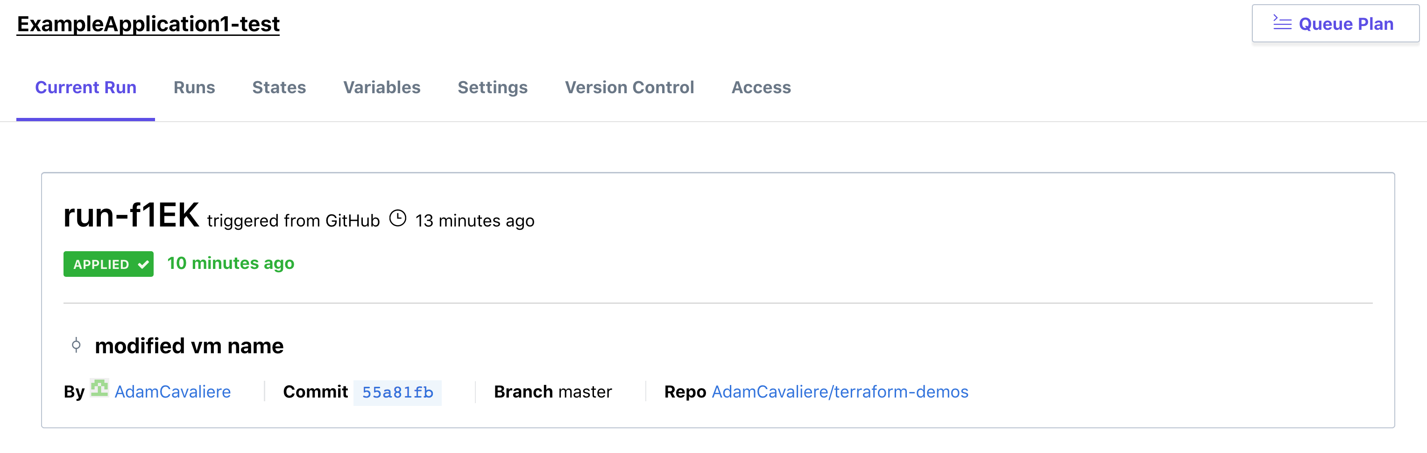Open commit 55a81fb

(x=398, y=393)
